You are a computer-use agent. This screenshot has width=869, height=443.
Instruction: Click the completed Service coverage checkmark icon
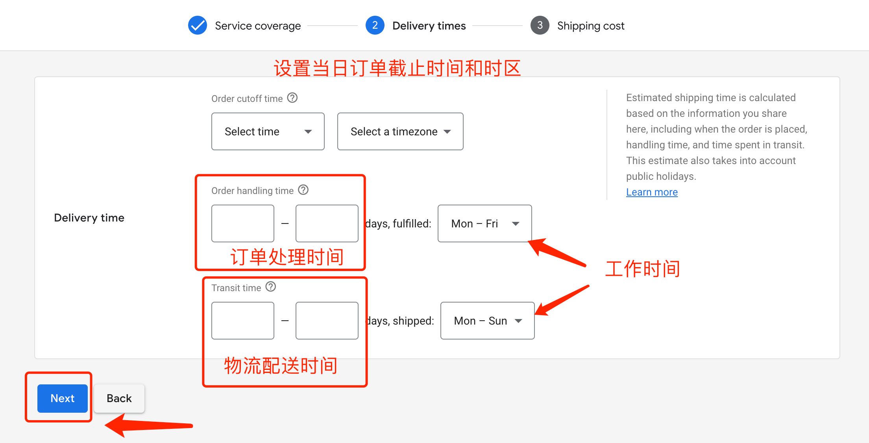[198, 25]
